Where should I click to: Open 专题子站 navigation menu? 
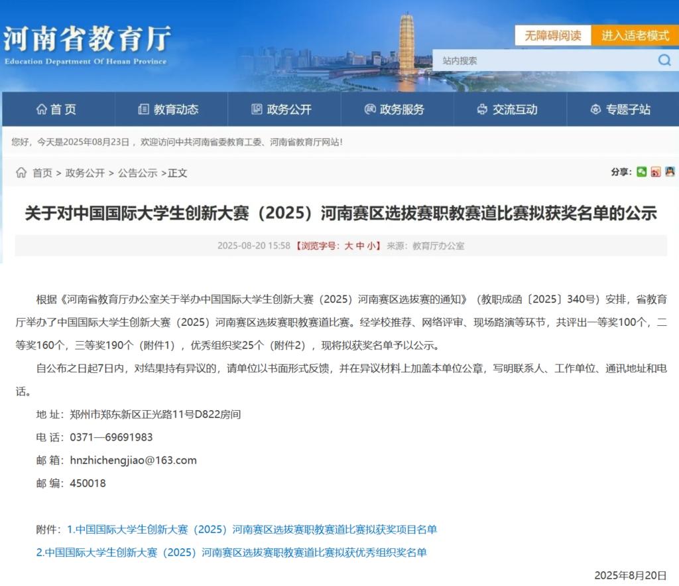pos(621,110)
